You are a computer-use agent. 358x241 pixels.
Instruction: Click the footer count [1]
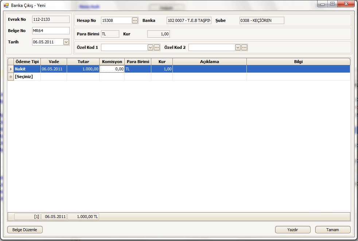tap(27, 217)
